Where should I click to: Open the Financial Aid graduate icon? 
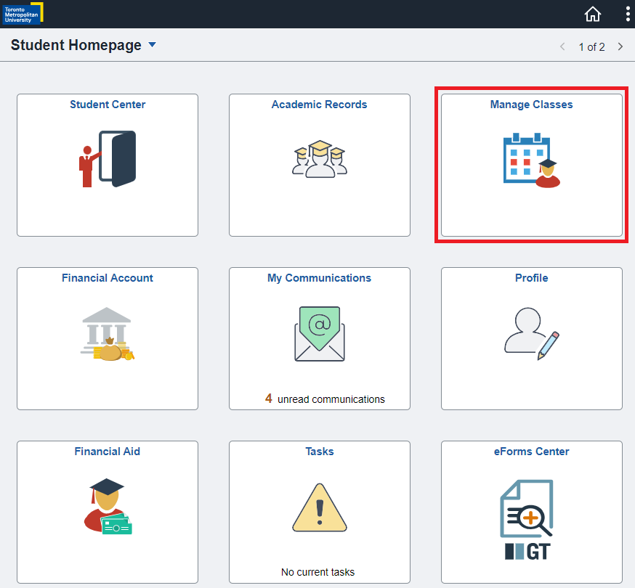tap(108, 506)
